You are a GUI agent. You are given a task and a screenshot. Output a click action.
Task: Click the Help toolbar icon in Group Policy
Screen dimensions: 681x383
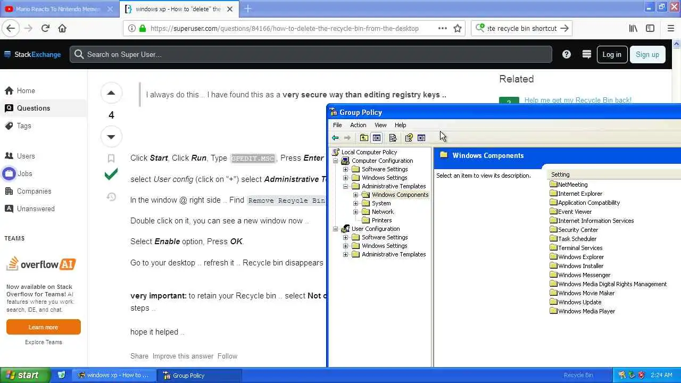pos(409,138)
